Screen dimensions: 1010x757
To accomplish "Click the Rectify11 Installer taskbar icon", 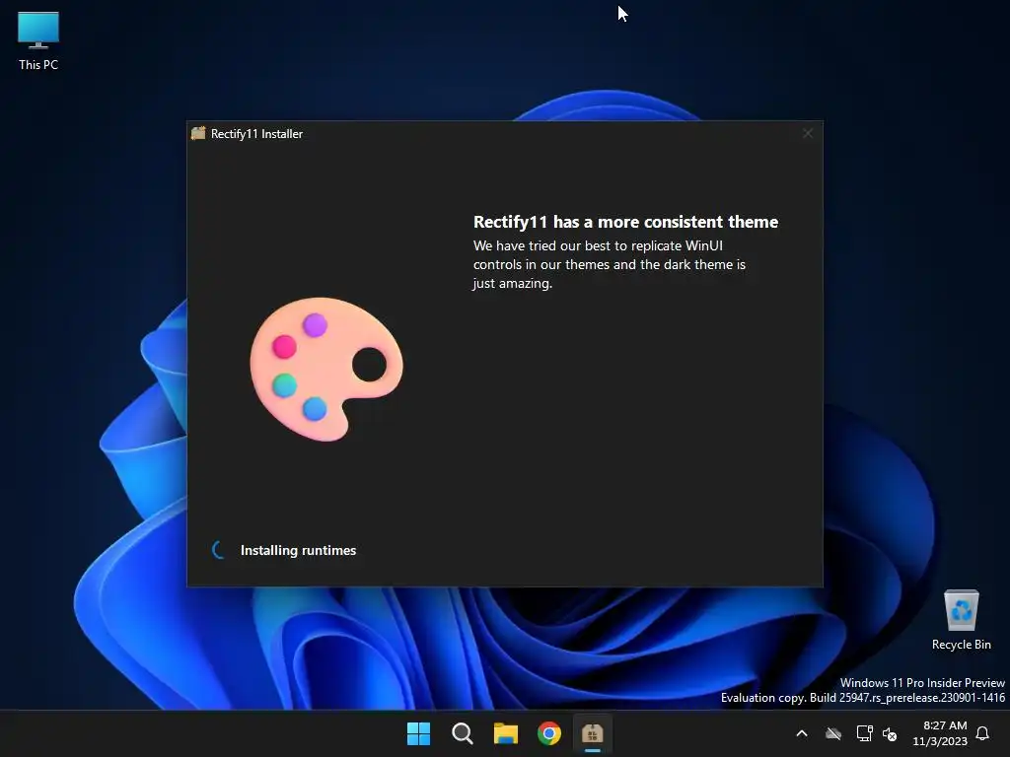I will tap(593, 733).
